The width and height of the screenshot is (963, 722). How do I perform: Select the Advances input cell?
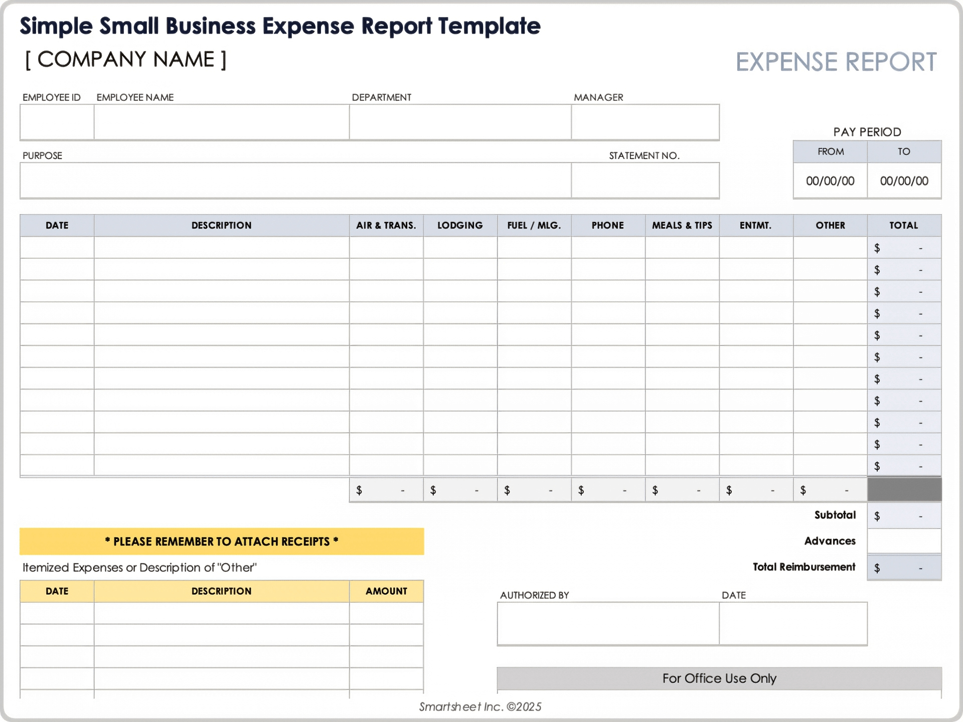[x=903, y=541]
